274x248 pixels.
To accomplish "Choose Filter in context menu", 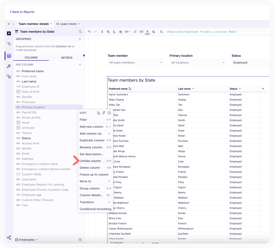I will coord(95,120).
